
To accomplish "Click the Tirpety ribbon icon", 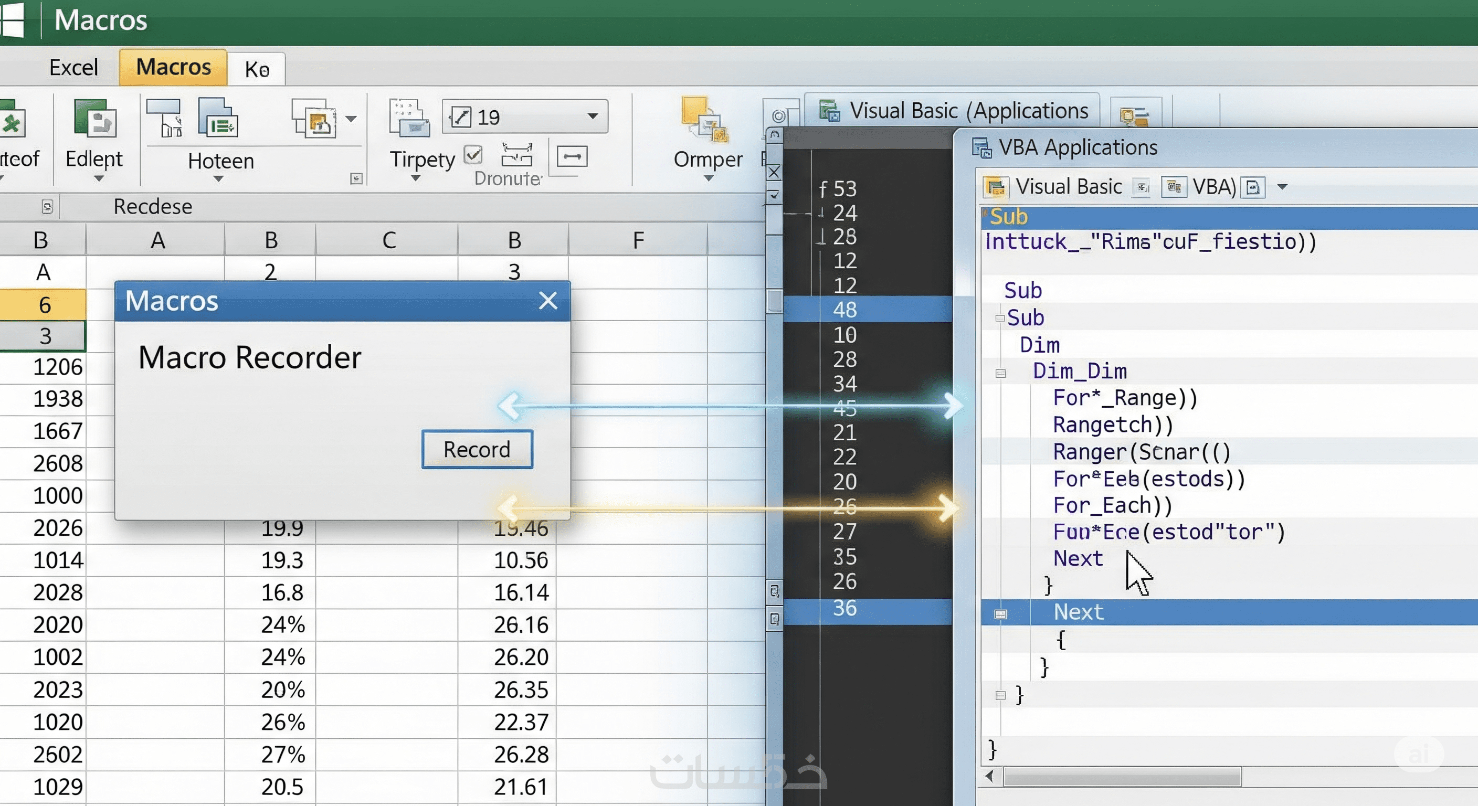I will [409, 118].
